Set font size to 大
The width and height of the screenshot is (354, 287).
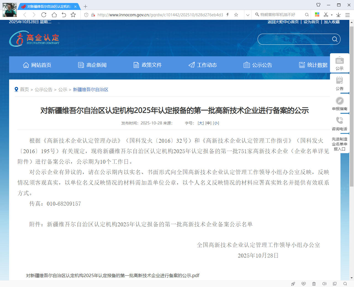[201, 123]
